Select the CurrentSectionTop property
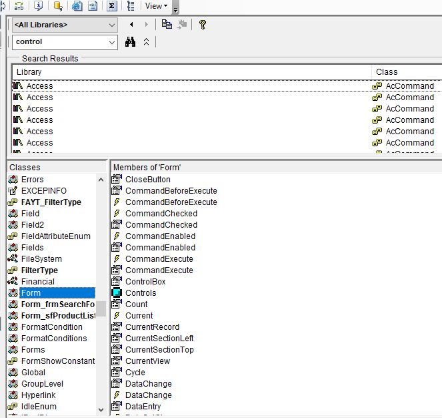This screenshot has height=418, width=442. tap(159, 350)
